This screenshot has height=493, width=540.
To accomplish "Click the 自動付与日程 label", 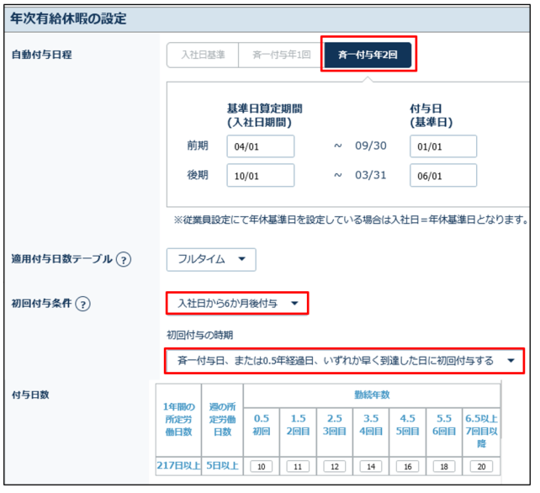I will pos(42,55).
